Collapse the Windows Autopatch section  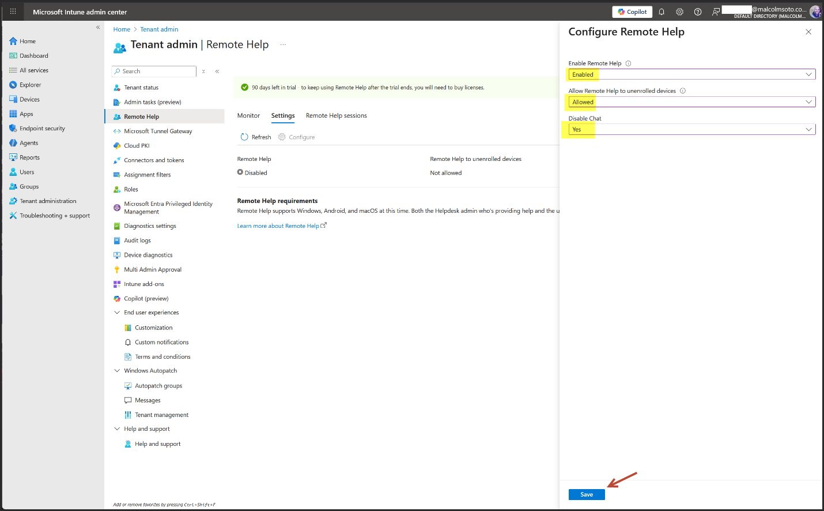(117, 371)
